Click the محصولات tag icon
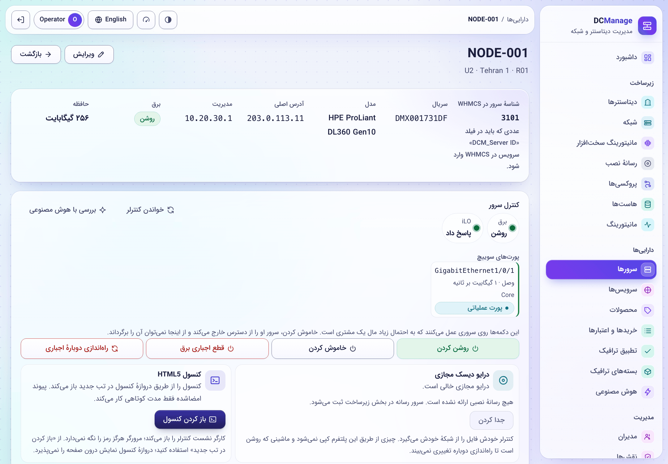 click(648, 310)
